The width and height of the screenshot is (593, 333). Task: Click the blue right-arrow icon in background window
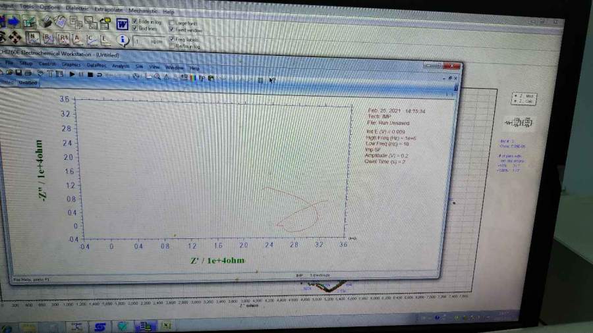pyautogui.click(x=14, y=22)
